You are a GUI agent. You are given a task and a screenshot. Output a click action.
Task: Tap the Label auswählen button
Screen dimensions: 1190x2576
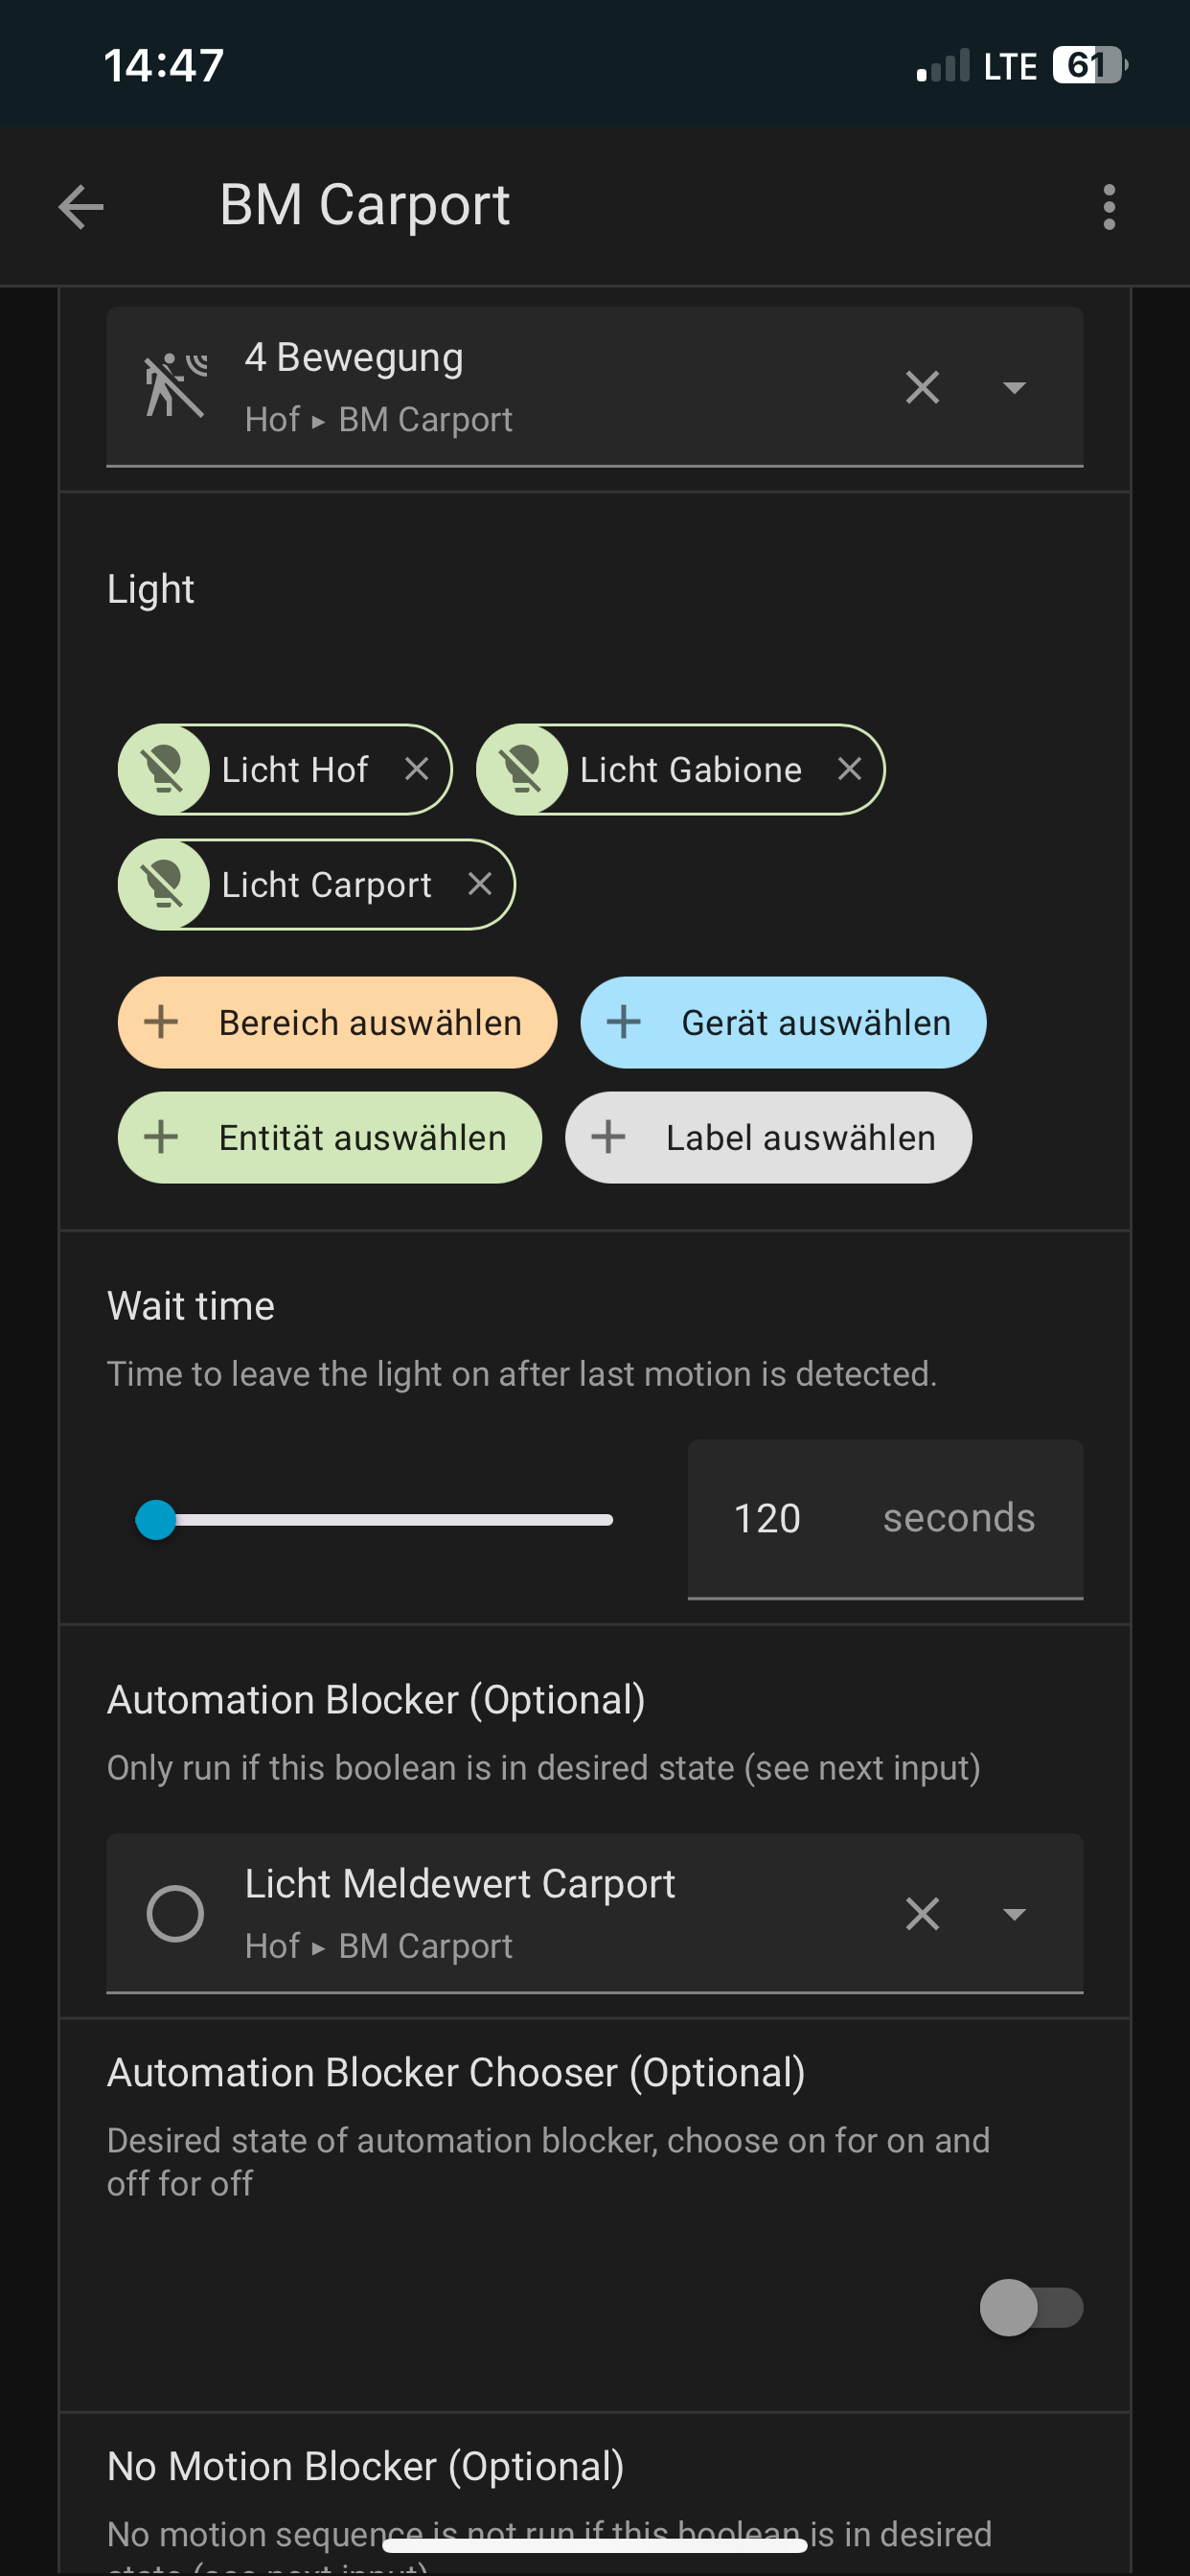click(x=768, y=1137)
